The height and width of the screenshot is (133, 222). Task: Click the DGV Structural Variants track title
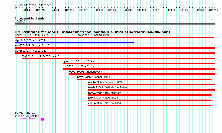tap(93, 32)
